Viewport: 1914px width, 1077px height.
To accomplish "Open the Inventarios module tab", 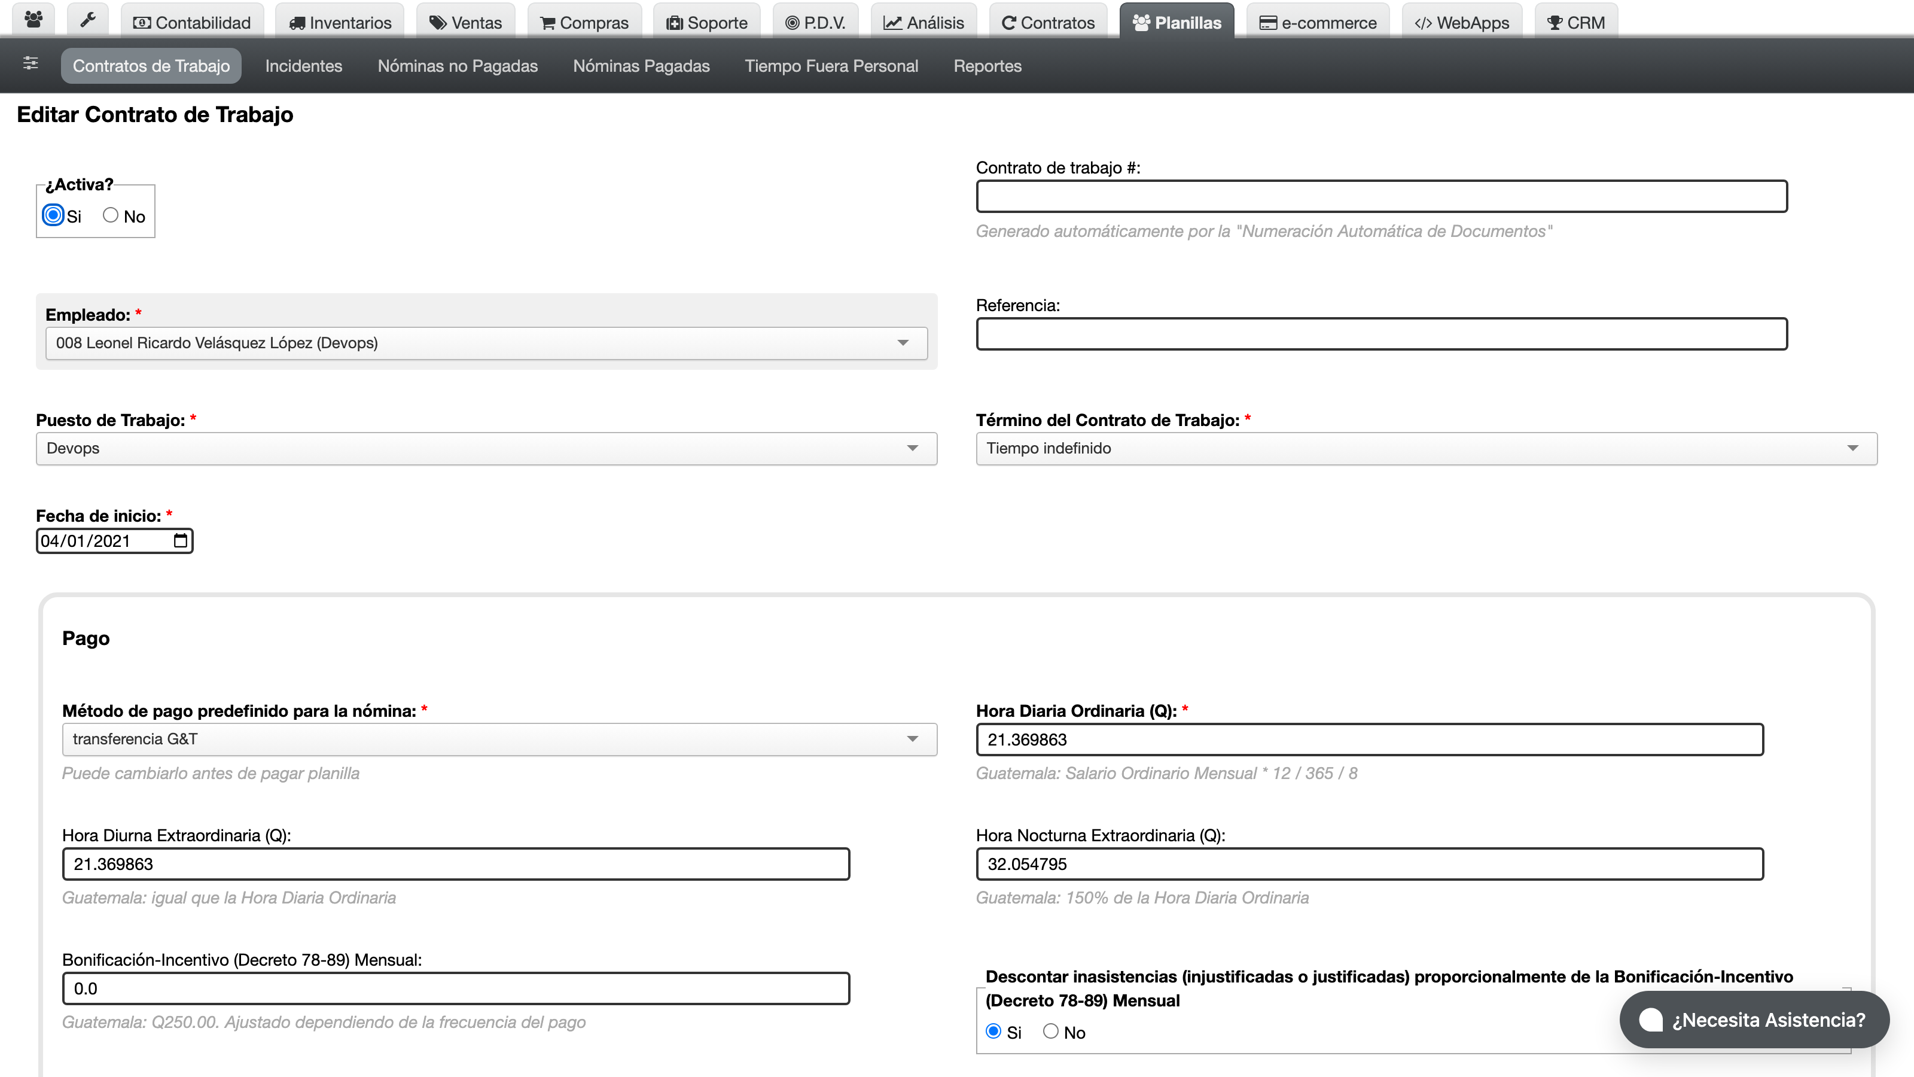I will 340,22.
